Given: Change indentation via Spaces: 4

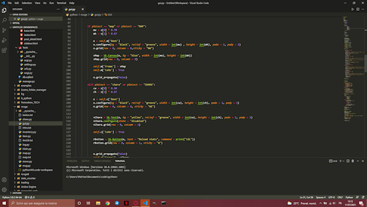Looking at the screenshot, I should 321,197.
